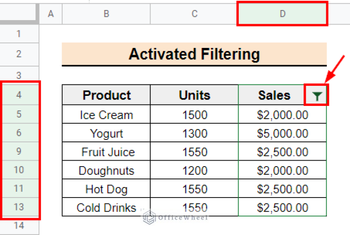This screenshot has height=235, width=350.
Task: Select row 10 header
Action: click(19, 170)
